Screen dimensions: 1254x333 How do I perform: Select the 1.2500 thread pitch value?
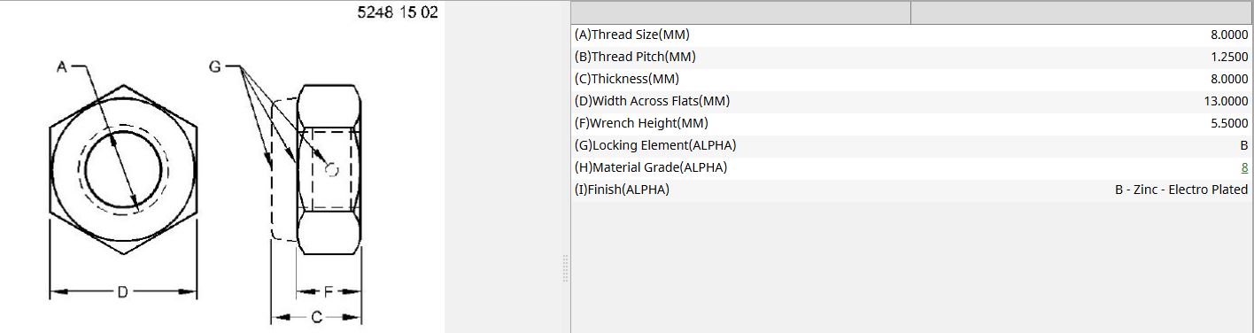pyautogui.click(x=1229, y=57)
